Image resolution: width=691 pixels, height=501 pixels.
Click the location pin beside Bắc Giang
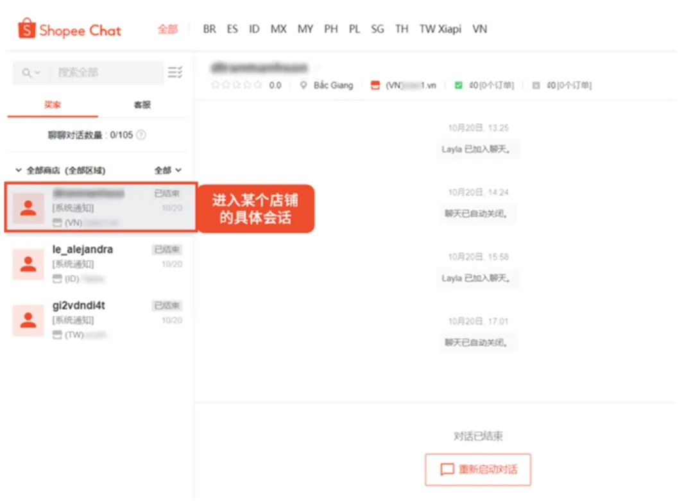click(303, 84)
